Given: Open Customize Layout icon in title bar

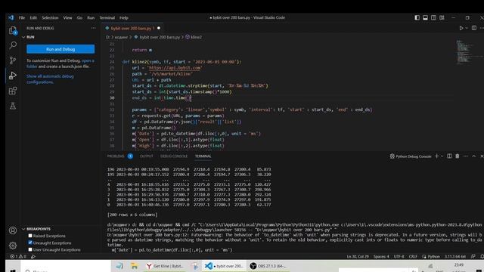Looking at the screenshot, I should coord(442,17).
